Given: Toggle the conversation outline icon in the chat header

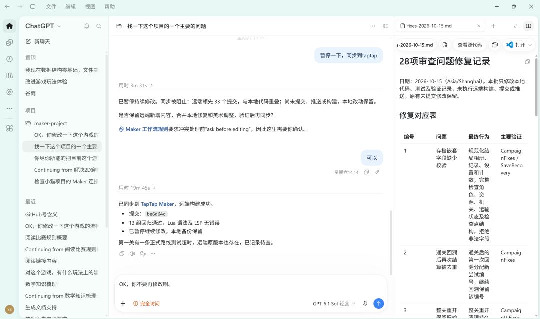Looking at the screenshot, I should point(385,26).
